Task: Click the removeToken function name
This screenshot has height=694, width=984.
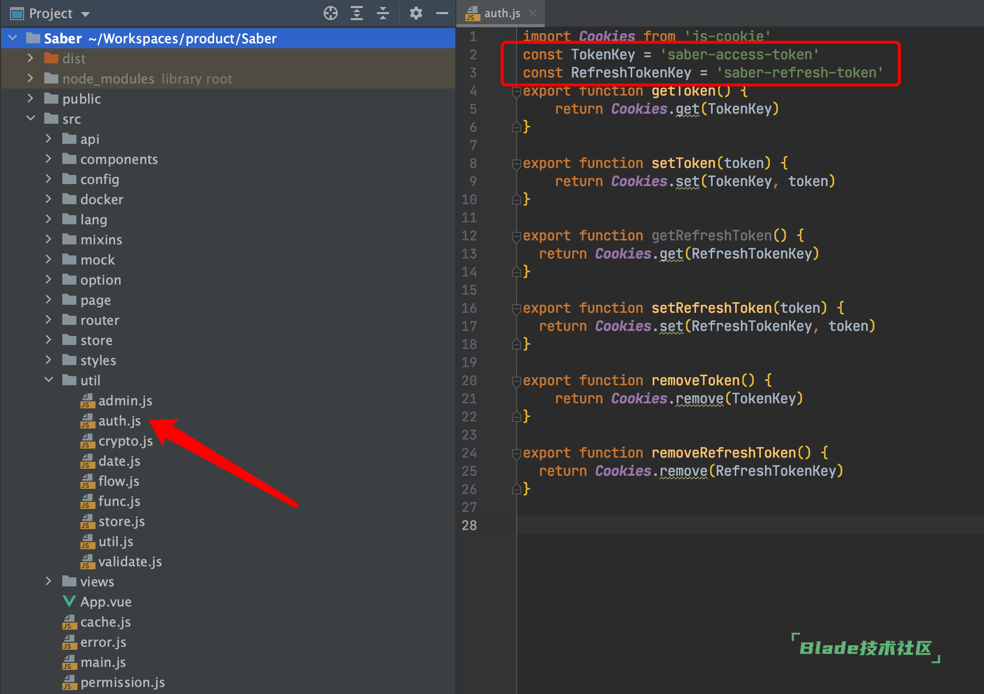Action: 696,381
